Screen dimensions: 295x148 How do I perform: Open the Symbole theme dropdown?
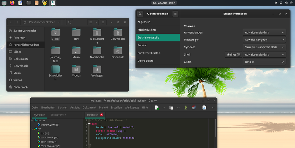[x=264, y=47]
